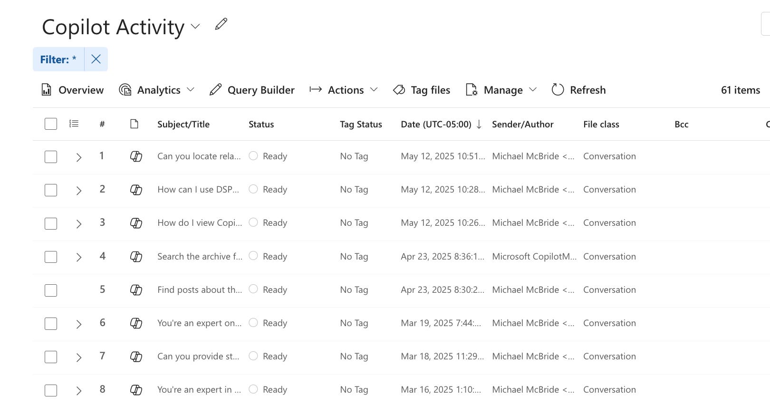This screenshot has height=405, width=770.
Task: Click the Ready status circle in row 2
Action: tap(253, 189)
